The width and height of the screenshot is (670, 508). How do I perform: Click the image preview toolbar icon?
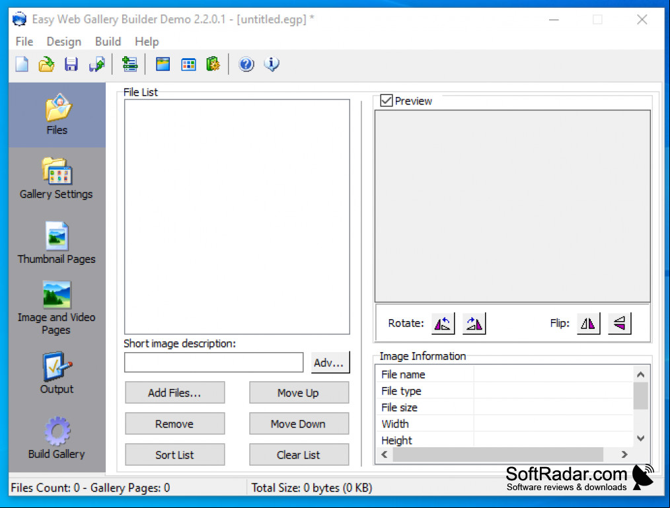[163, 65]
